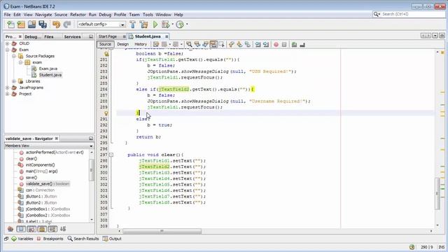
Task: Expand the CRUD project node
Action: tap(7, 43)
